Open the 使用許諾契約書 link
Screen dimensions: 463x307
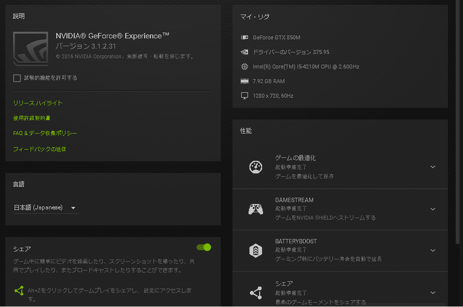[x=32, y=118]
